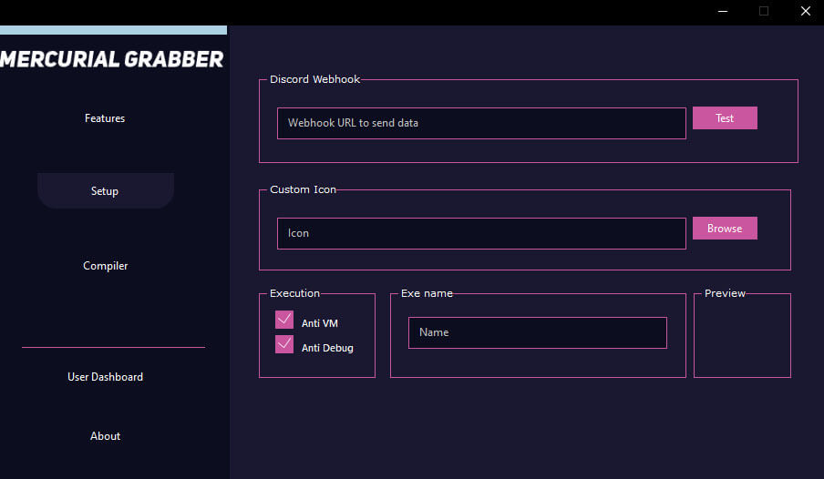Click the Webhook URL input field
This screenshot has height=479, width=824.
pos(481,124)
